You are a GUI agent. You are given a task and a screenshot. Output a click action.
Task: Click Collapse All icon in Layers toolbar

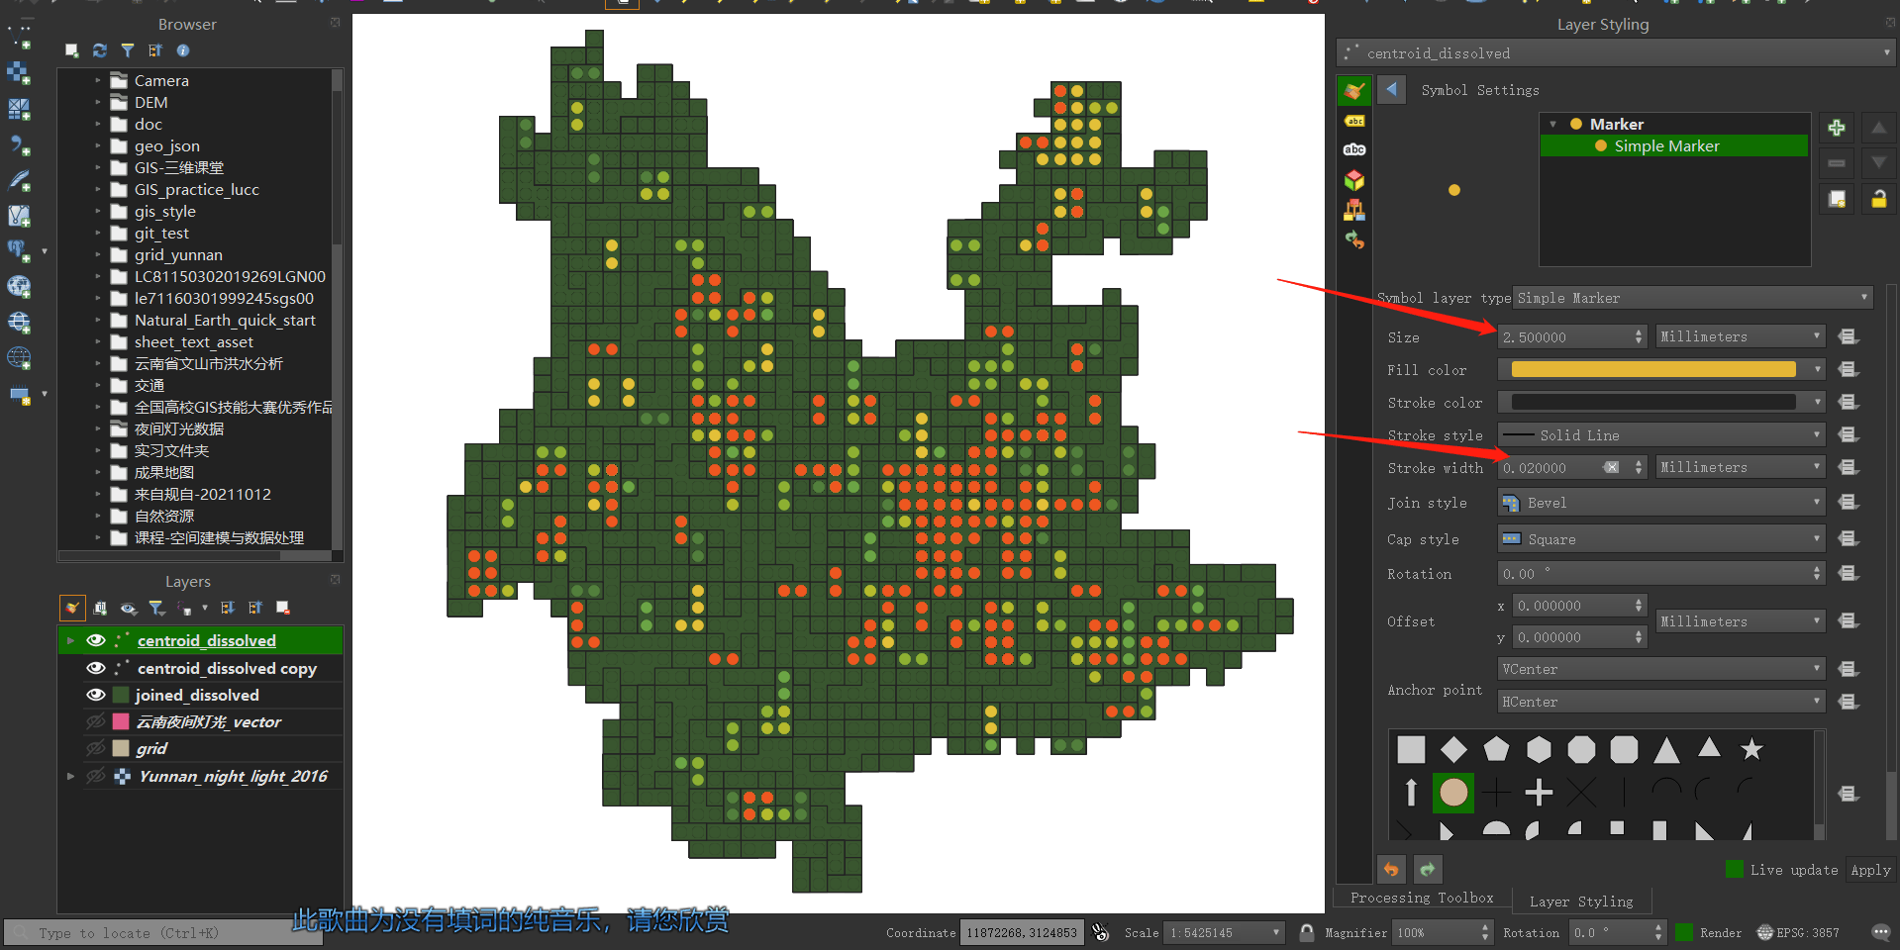[255, 608]
